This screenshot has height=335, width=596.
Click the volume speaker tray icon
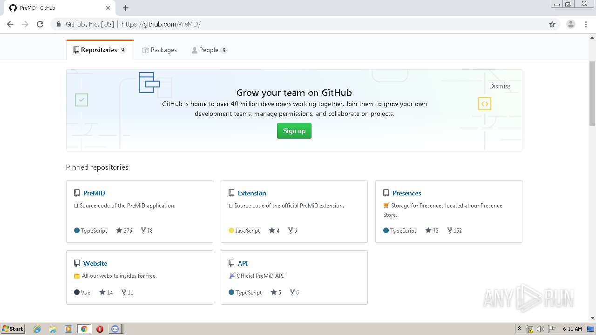[x=540, y=329]
